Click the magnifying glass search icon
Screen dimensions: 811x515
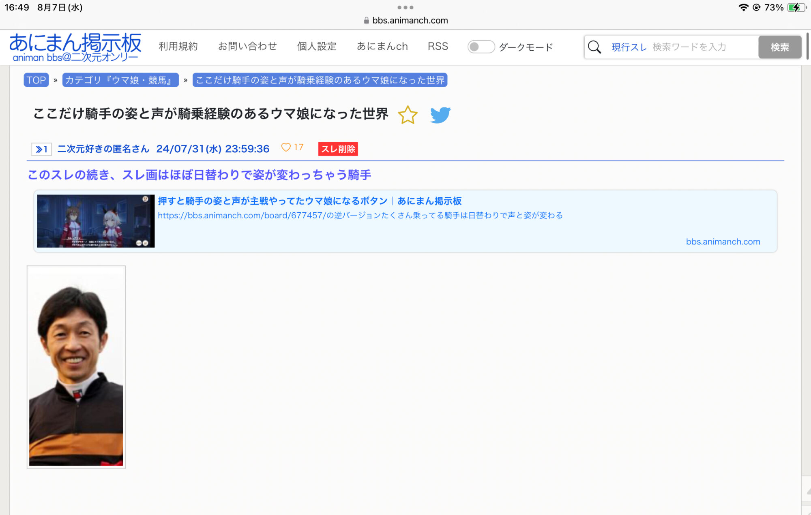point(594,47)
